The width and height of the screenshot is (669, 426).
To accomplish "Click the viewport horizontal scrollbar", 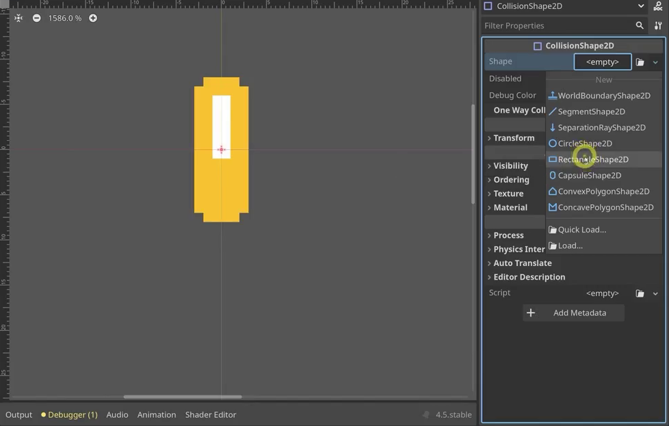I will (x=183, y=397).
